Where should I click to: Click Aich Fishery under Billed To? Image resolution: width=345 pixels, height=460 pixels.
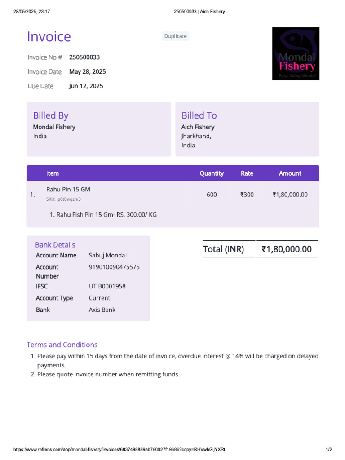[x=198, y=127]
